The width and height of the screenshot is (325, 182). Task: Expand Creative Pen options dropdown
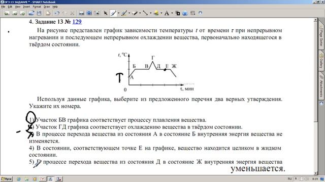(129, 13)
